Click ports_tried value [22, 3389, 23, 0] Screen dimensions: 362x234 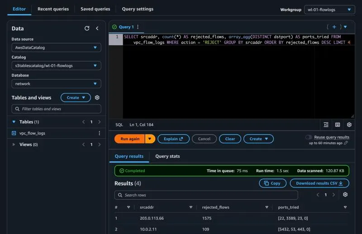tap(293, 218)
